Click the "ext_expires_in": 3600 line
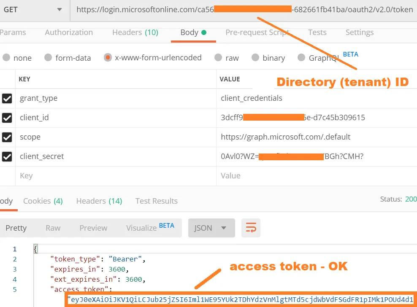The image size is (417, 307). pyautogui.click(x=97, y=279)
